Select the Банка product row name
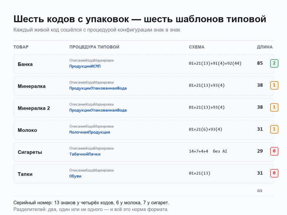287x215 pixels. (x=25, y=64)
